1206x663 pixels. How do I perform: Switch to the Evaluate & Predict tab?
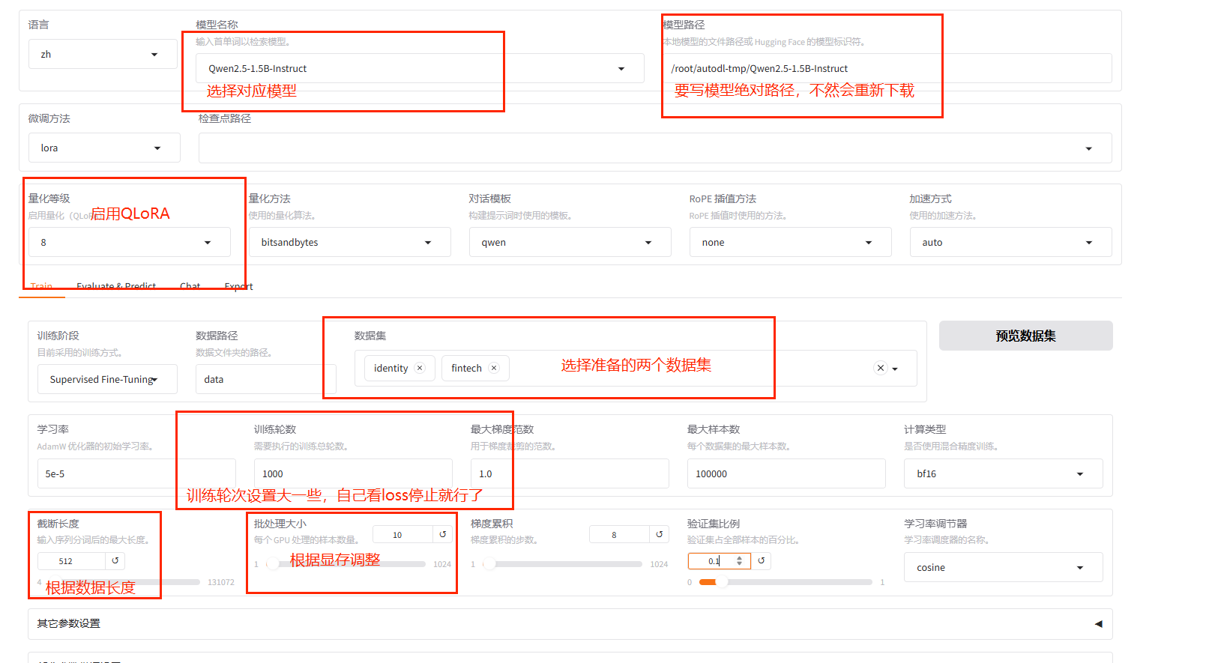[116, 286]
